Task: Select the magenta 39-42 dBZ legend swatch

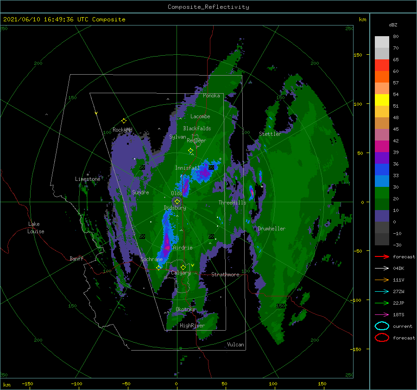Action: [382, 147]
